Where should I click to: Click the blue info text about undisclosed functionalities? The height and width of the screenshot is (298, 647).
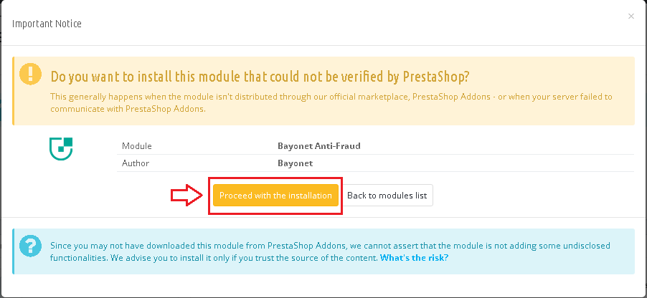coord(330,252)
